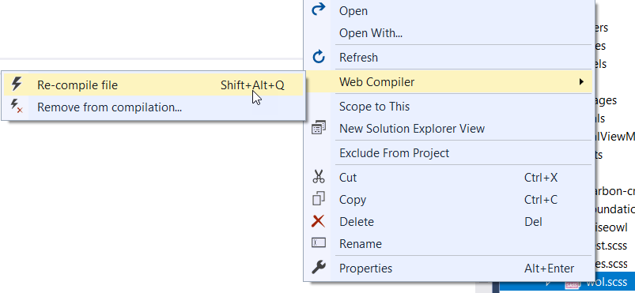Click the red Delete X icon
Image resolution: width=635 pixels, height=293 pixels.
coord(319,221)
